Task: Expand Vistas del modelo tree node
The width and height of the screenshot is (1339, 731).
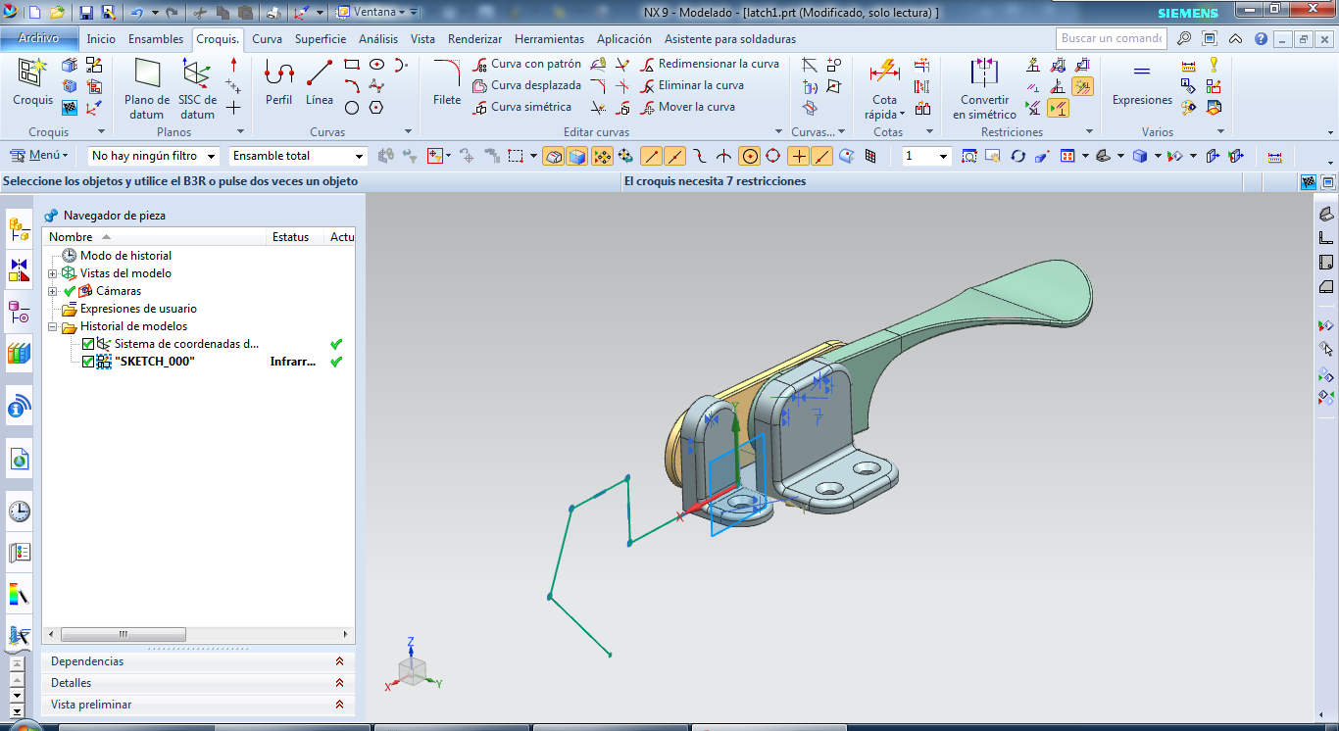Action: 53,273
